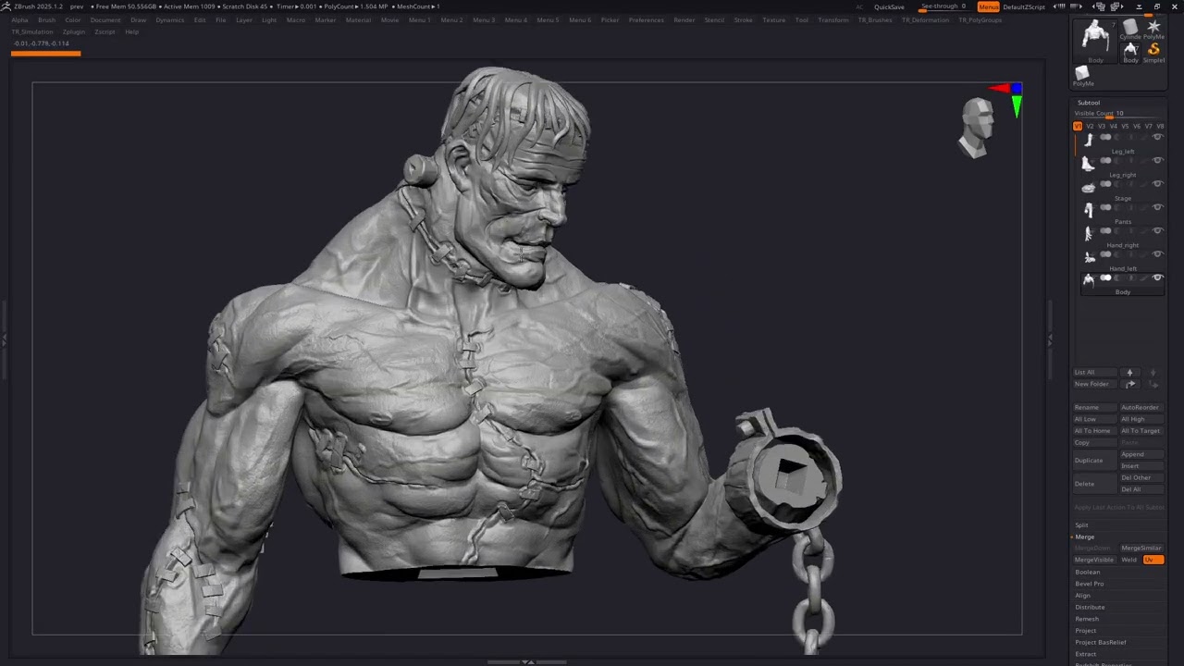Expand the Distribute section
Viewport: 1184px width, 666px height.
click(x=1090, y=607)
